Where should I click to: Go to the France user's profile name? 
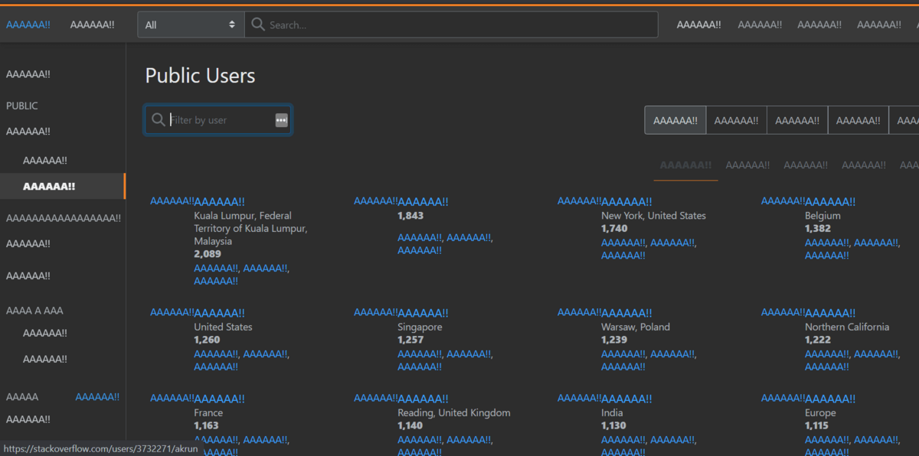point(219,399)
